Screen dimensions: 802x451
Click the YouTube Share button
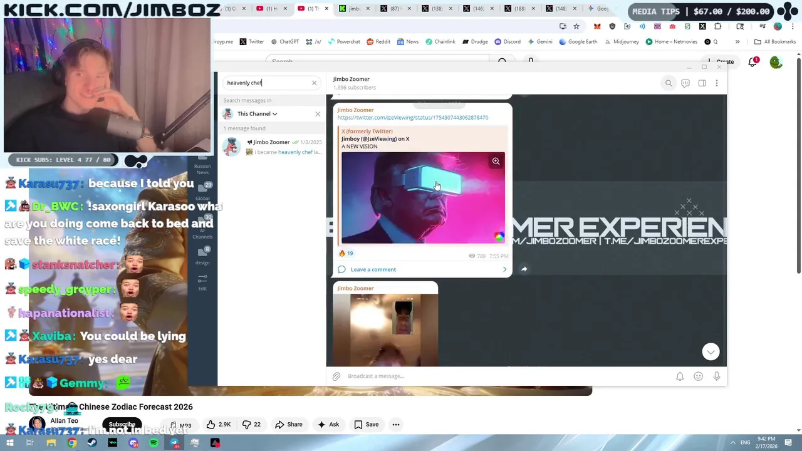289,425
